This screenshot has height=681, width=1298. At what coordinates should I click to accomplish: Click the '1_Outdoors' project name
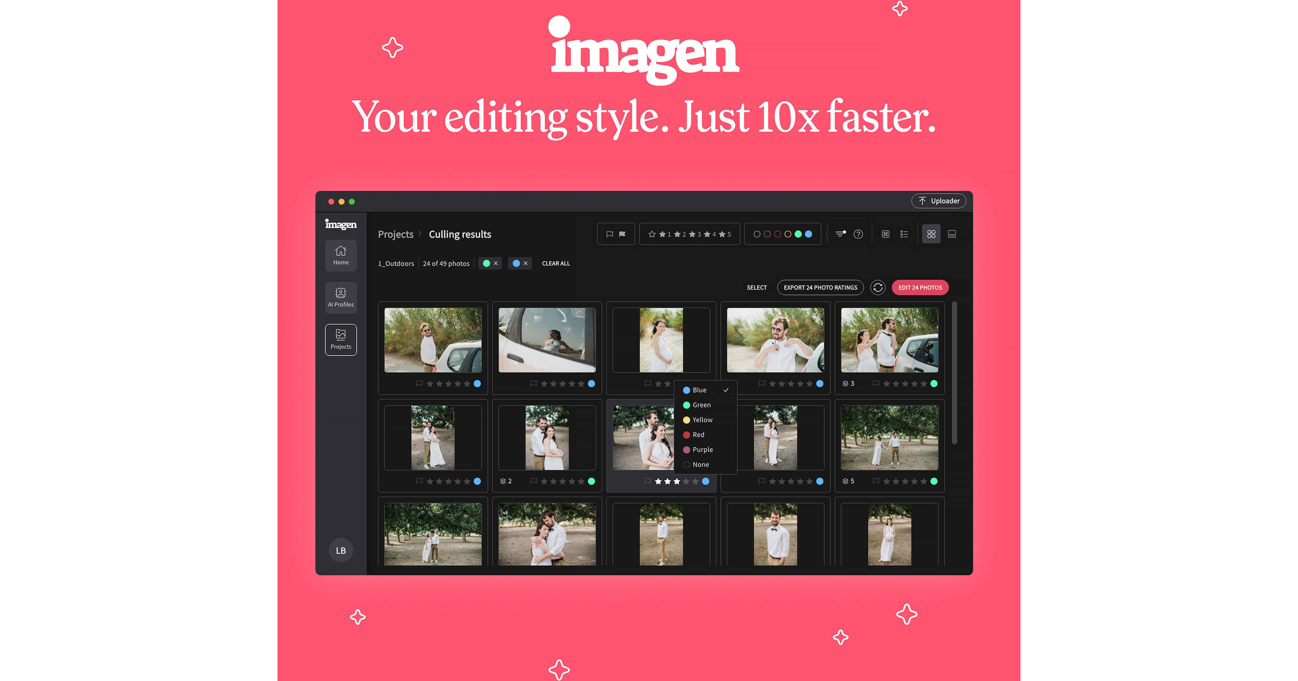coord(396,263)
